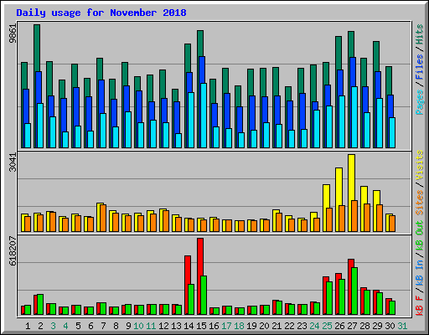This screenshot has height=335, width=429.
Task: Click the 'Visits' legend label
Action: click(x=420, y=165)
